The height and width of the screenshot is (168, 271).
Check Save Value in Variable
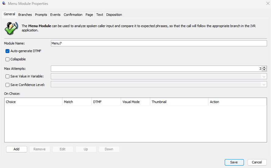coord(7,76)
